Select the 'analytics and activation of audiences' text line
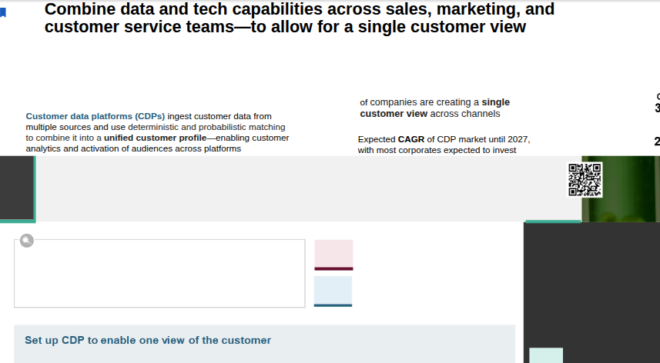This screenshot has width=660, height=363. point(133,148)
